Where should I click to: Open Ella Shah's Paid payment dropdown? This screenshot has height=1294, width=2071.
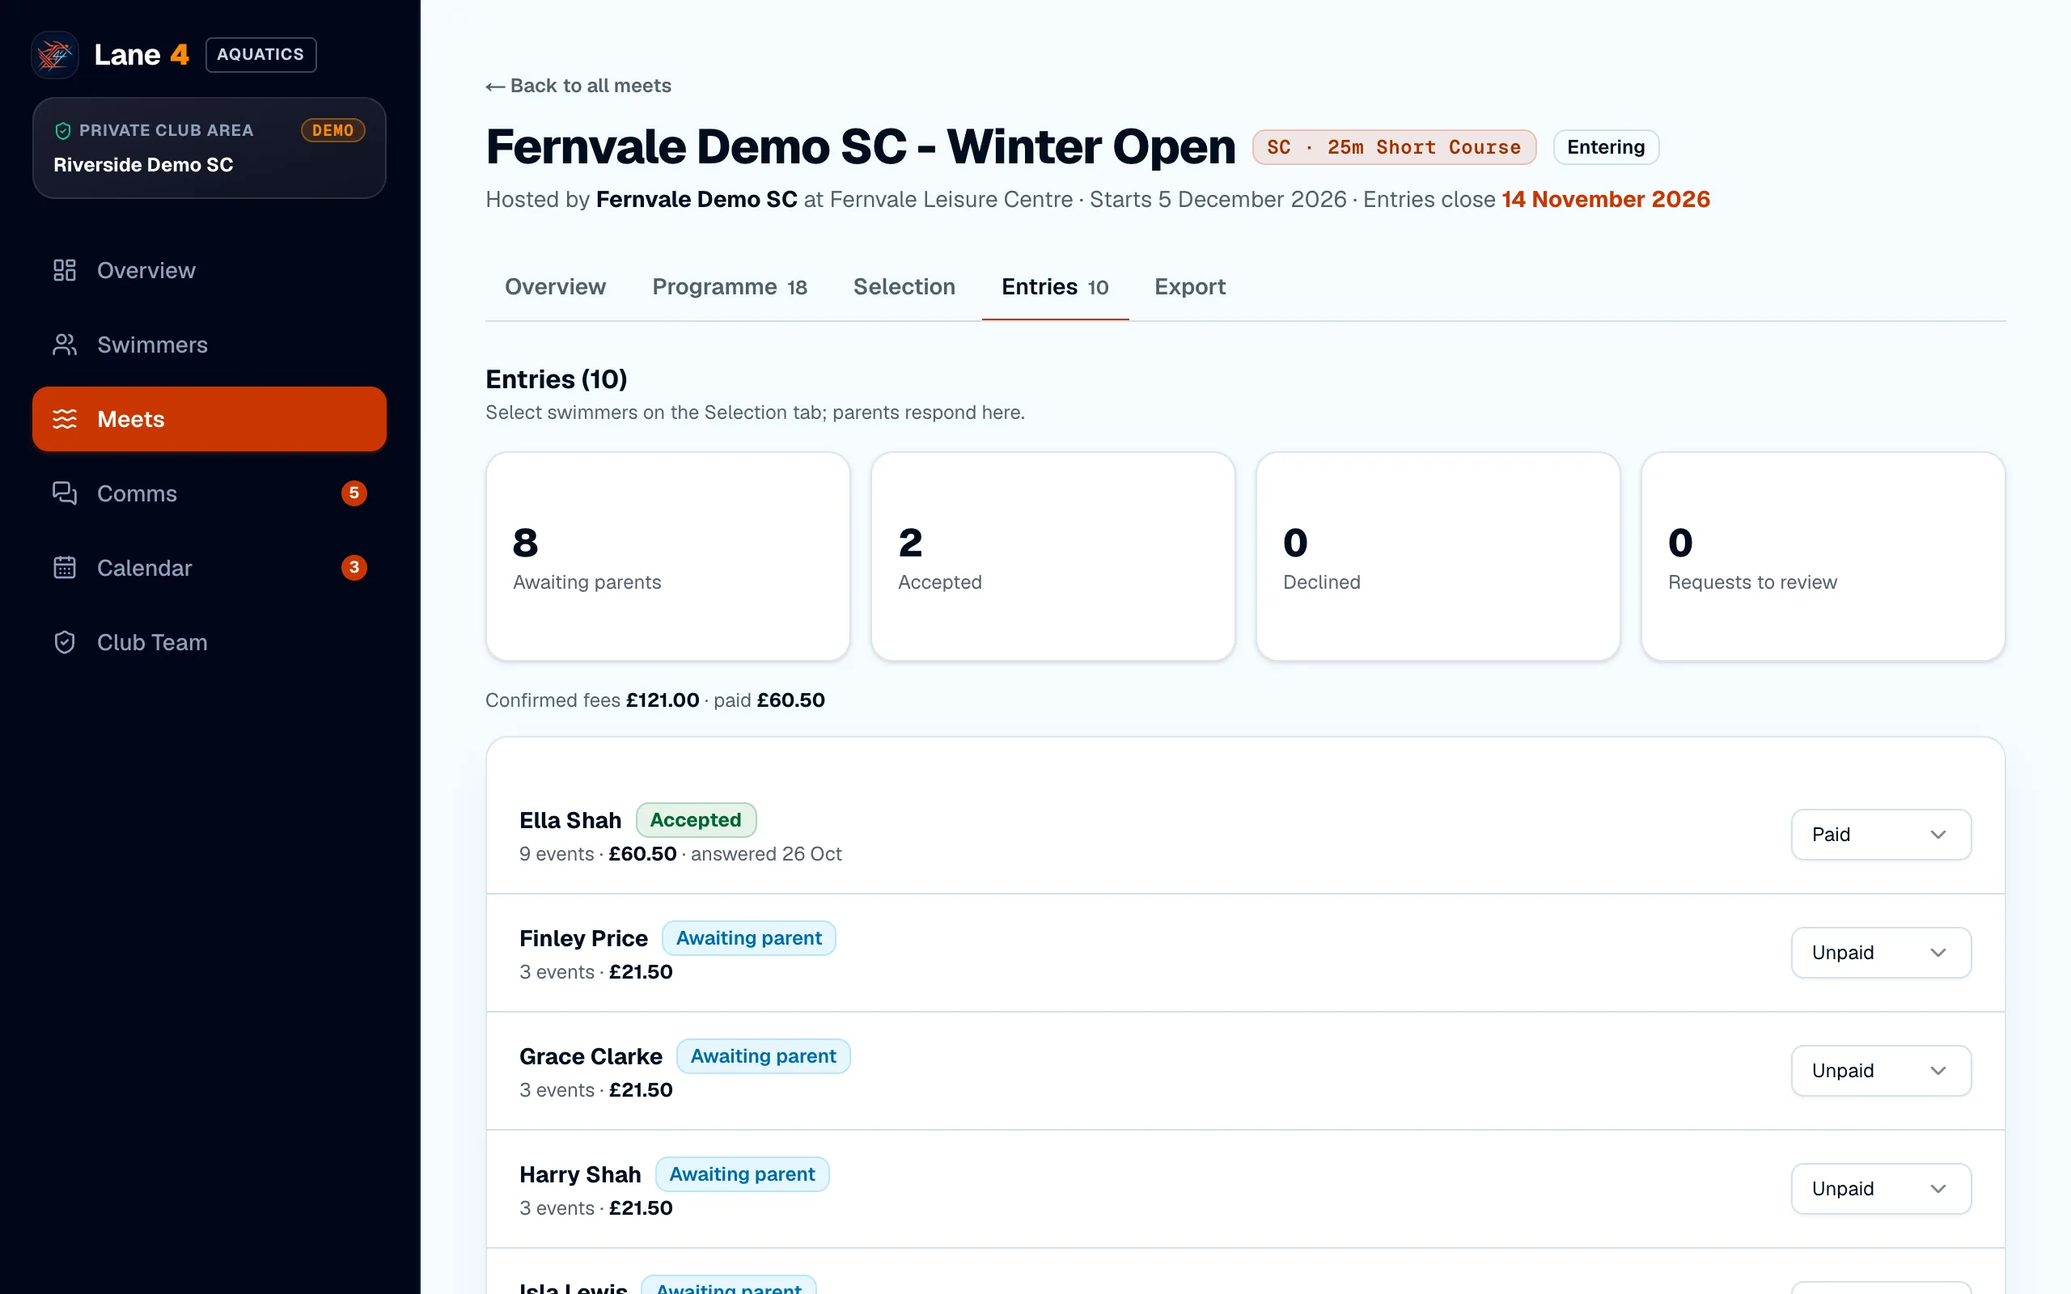1881,835
